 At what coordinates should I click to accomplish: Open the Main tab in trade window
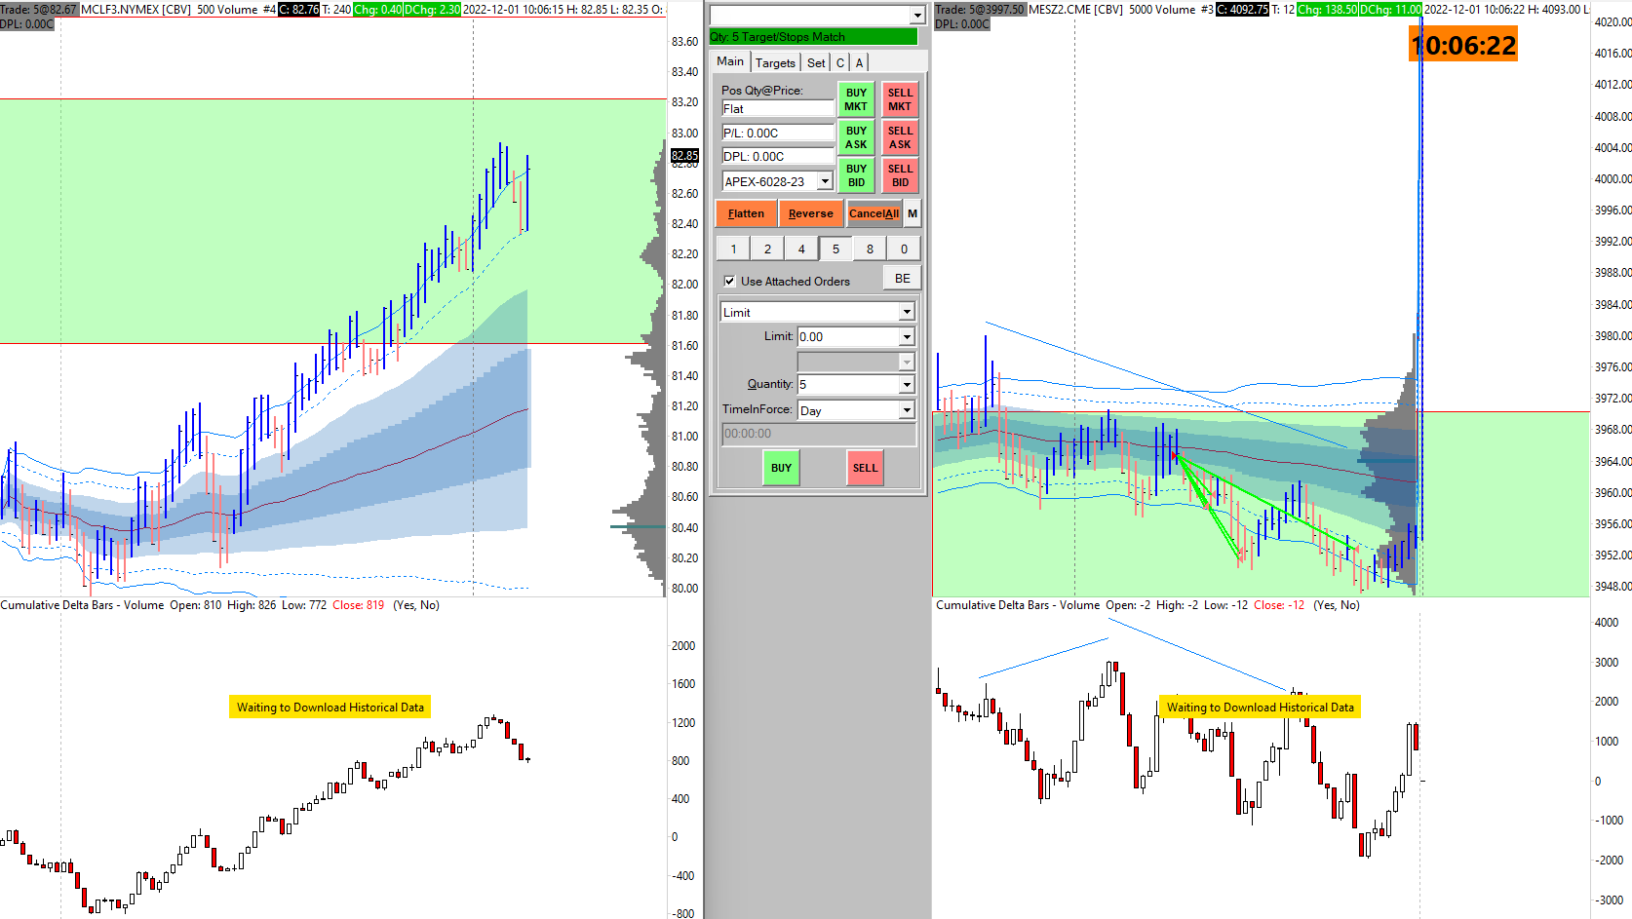[730, 61]
